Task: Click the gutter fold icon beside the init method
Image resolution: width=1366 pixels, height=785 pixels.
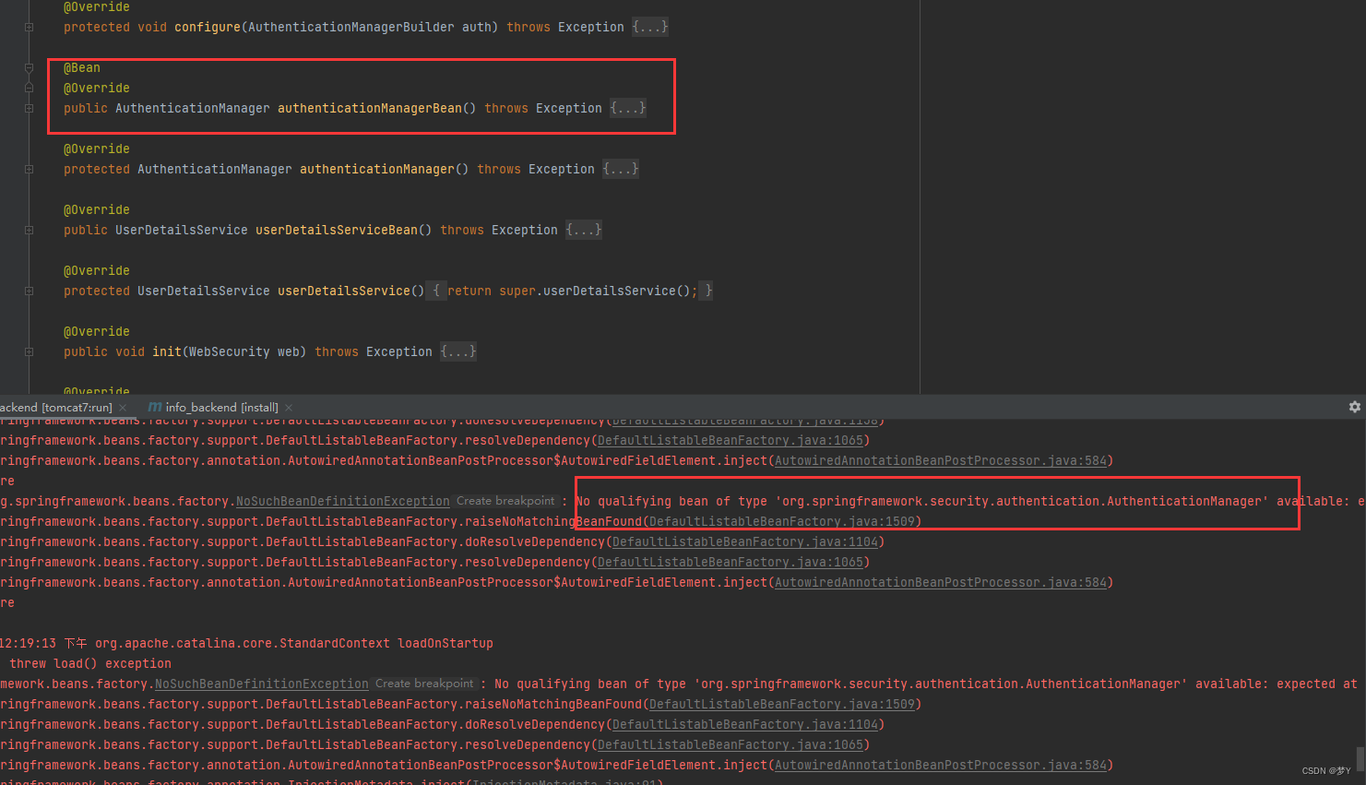Action: click(x=29, y=351)
